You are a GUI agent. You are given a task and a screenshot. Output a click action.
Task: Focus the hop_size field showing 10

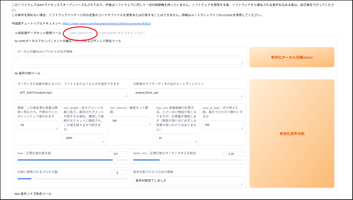(176, 138)
